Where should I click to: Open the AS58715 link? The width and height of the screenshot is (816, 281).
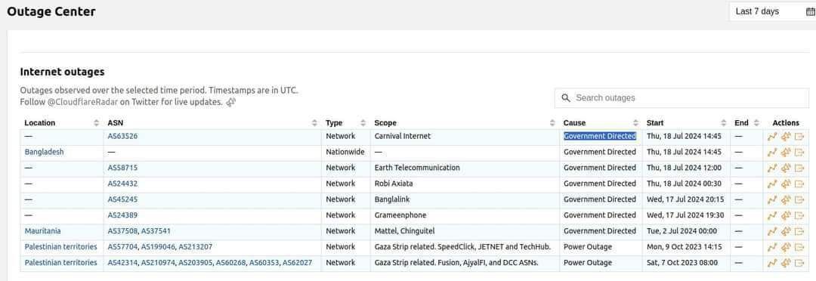point(122,168)
